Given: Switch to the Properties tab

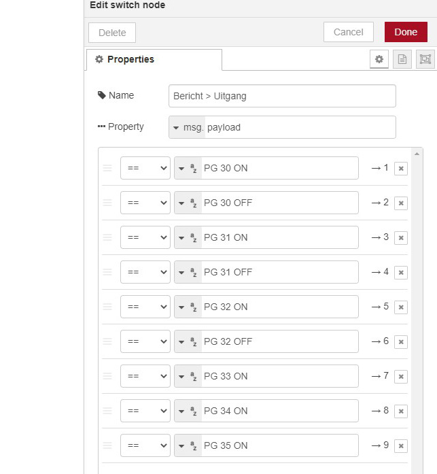Looking at the screenshot, I should pos(154,60).
